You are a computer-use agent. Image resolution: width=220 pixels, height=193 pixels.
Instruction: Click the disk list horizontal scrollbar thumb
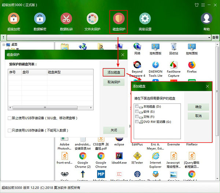point(45,108)
